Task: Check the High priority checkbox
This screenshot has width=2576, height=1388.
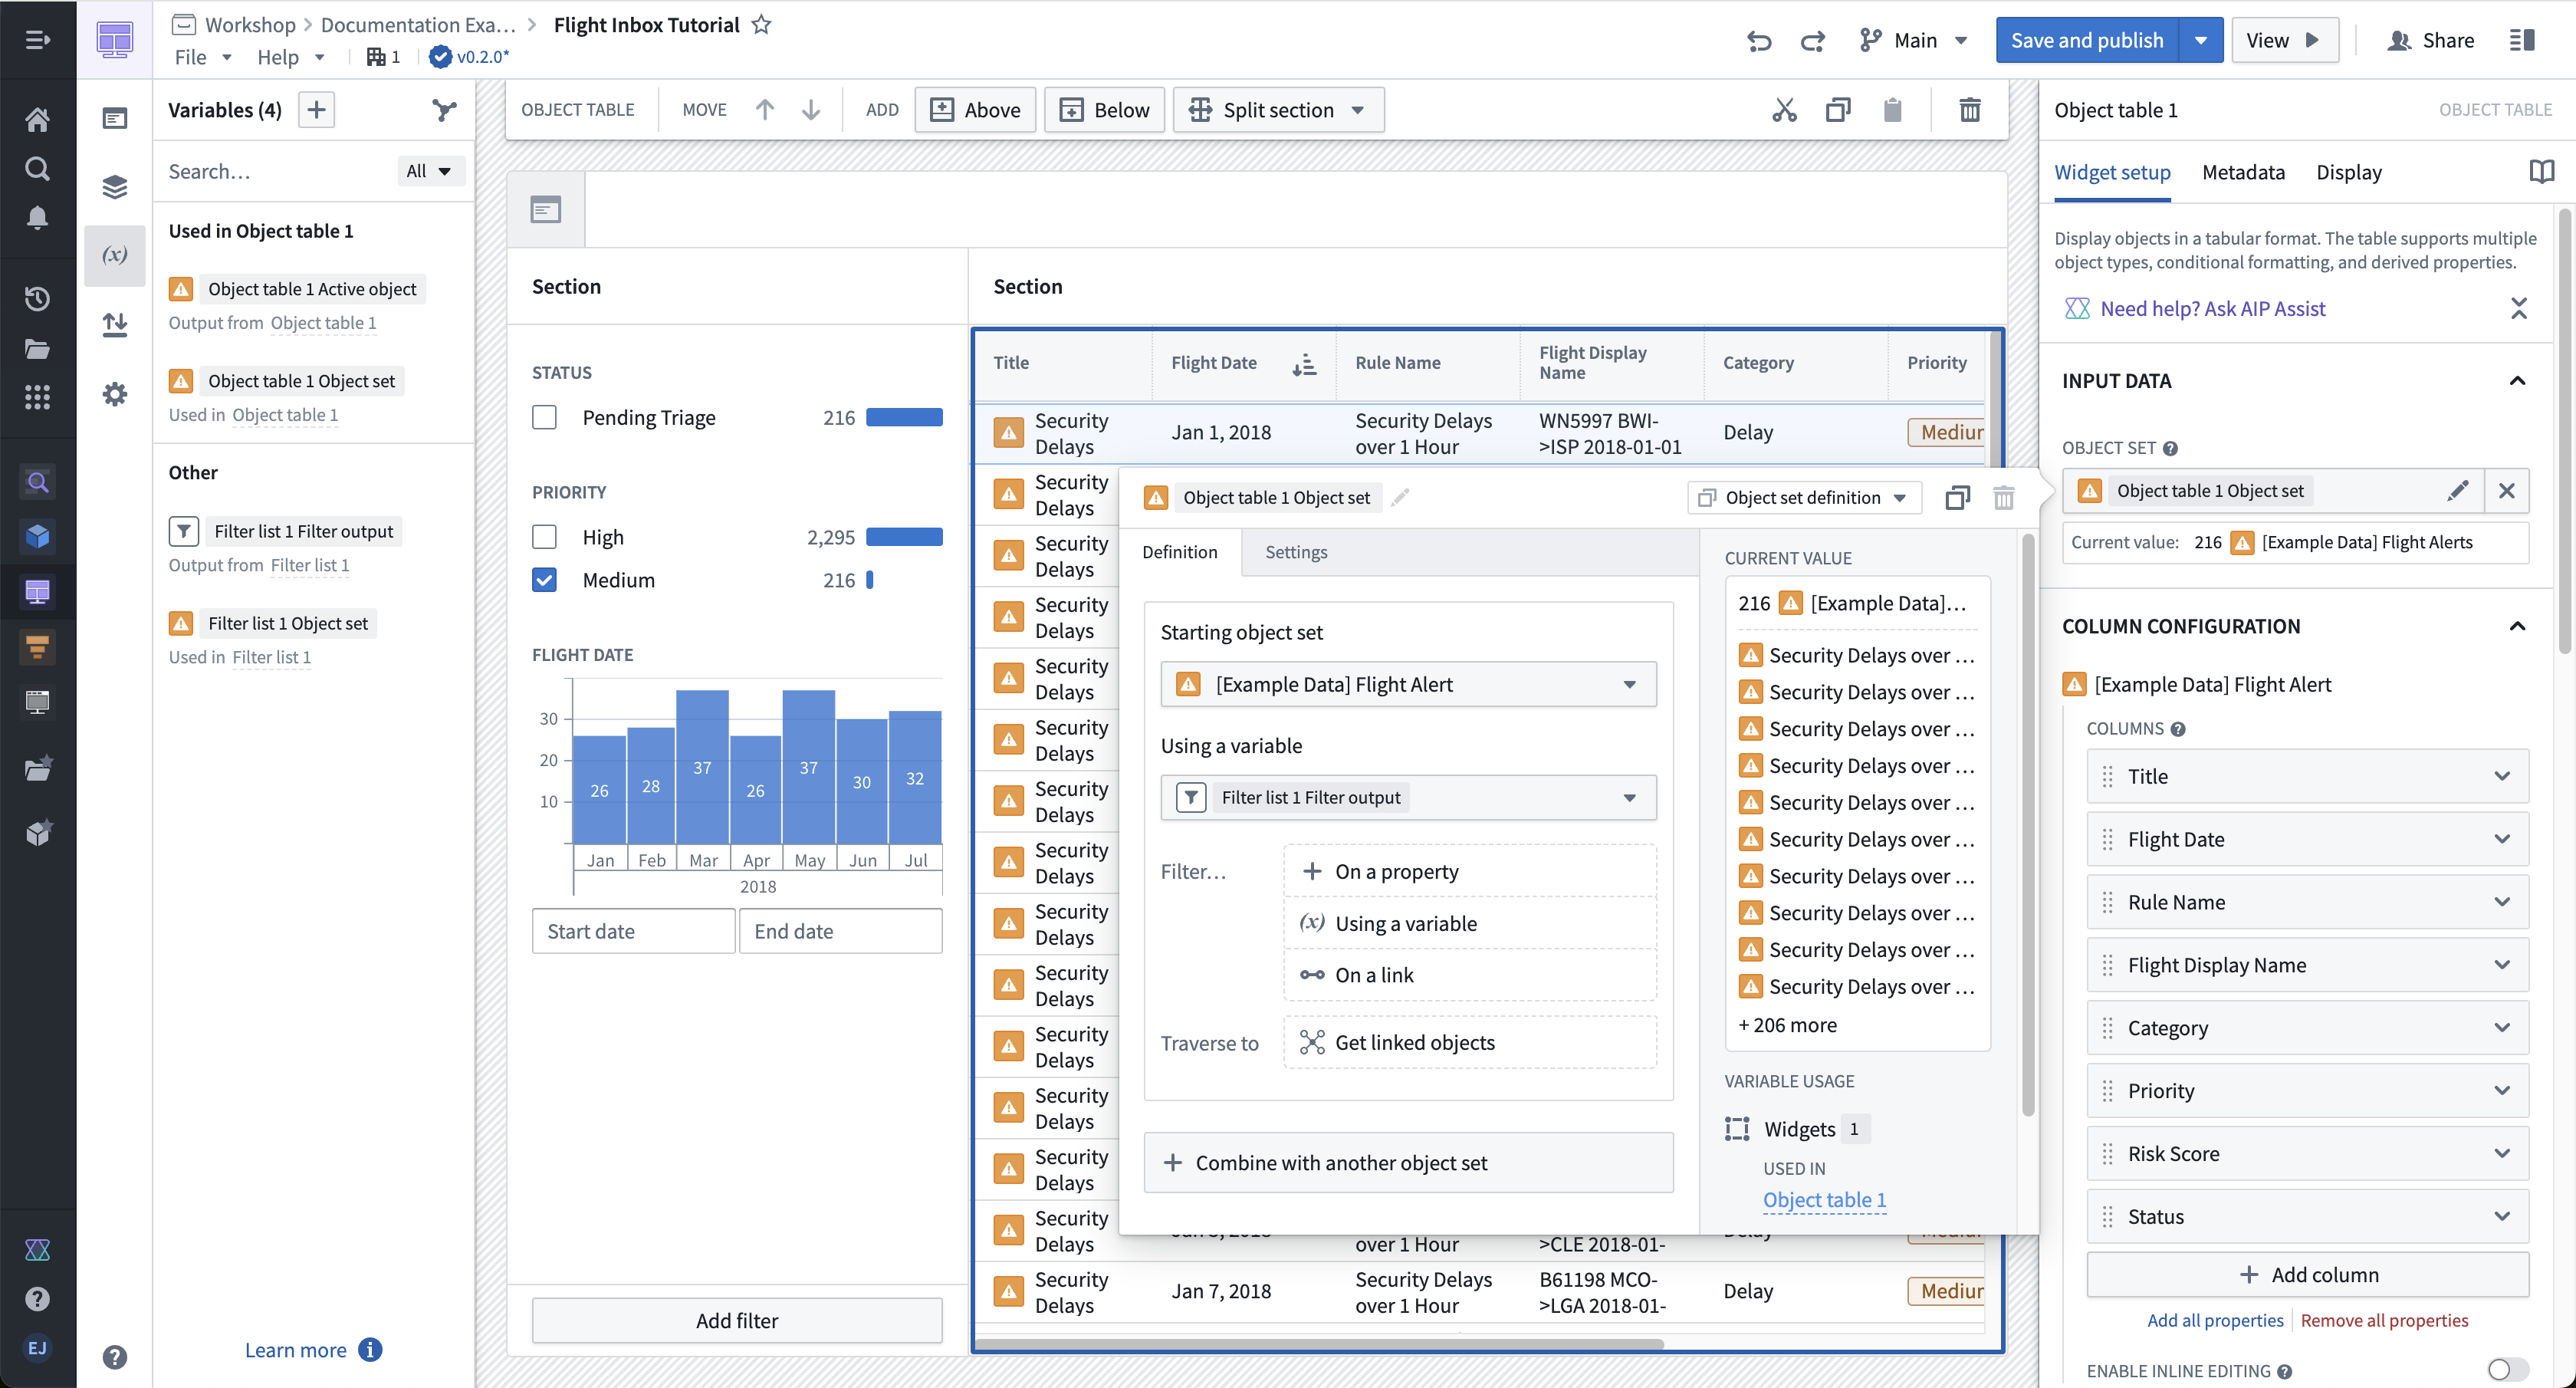Action: pos(544,537)
